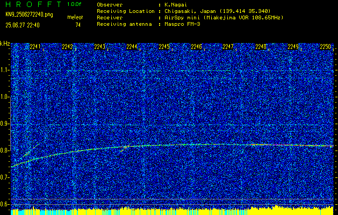Click the 'Receiving antenna' label

pyautogui.click(x=124, y=24)
